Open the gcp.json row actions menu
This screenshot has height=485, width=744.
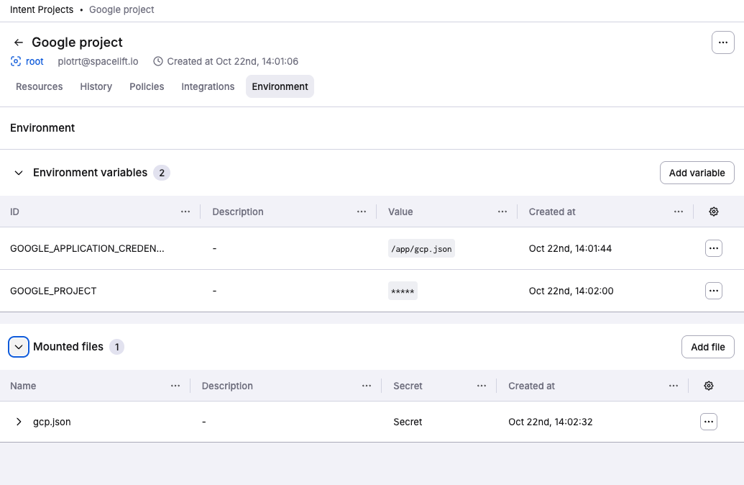708,422
